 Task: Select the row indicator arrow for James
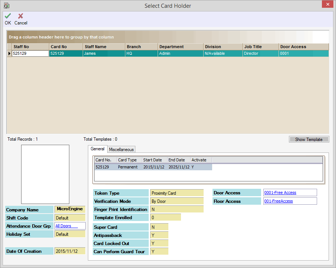tap(9, 53)
